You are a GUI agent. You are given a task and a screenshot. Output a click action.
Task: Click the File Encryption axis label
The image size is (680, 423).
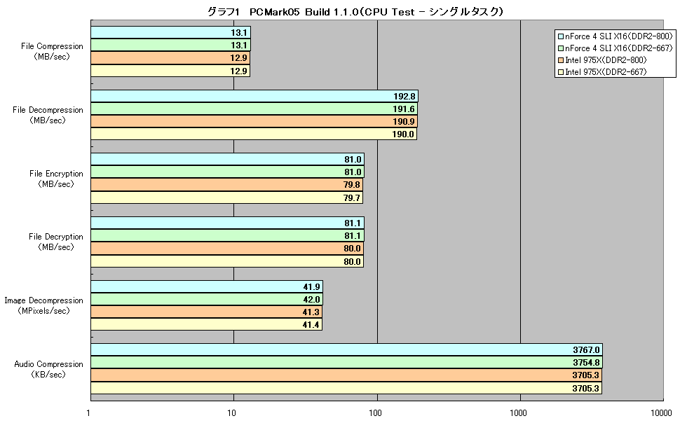click(x=56, y=179)
